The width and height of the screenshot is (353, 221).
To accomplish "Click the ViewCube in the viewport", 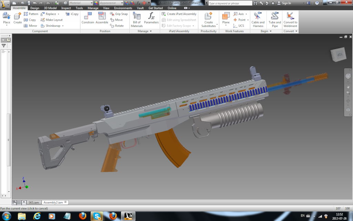I will pos(339,54).
